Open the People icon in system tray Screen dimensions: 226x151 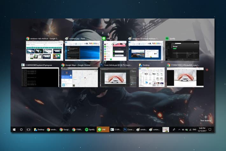click(x=174, y=130)
